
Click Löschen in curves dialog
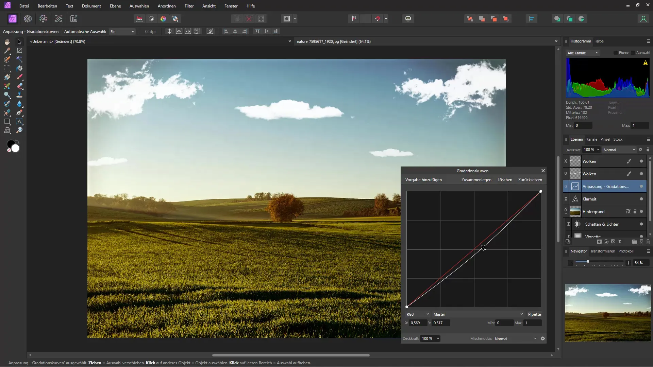click(x=505, y=180)
